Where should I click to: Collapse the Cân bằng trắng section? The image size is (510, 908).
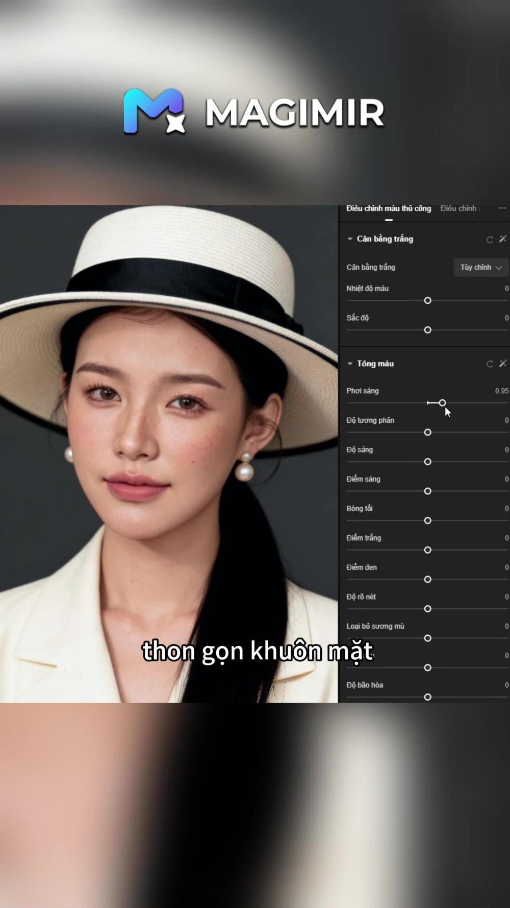(x=350, y=239)
